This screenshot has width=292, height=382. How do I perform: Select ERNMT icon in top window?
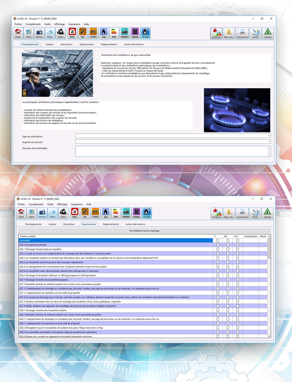click(x=125, y=33)
